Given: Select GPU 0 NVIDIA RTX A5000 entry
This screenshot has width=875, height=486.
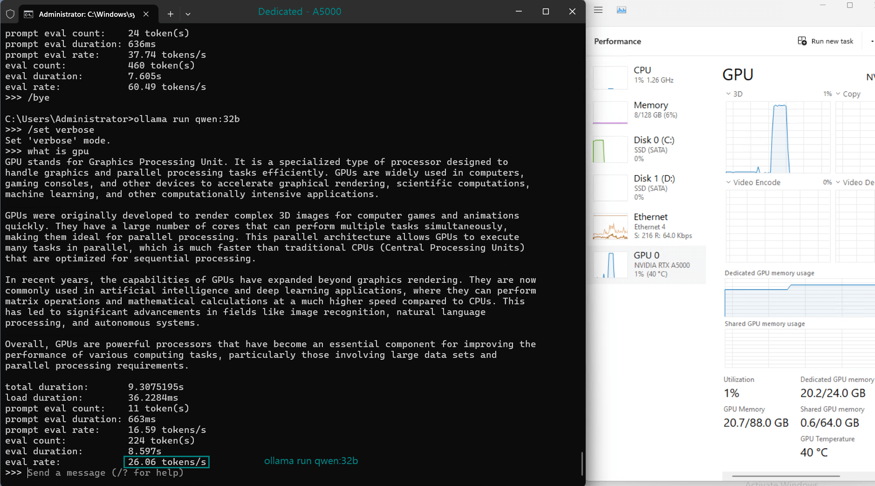Looking at the screenshot, I should pyautogui.click(x=649, y=264).
